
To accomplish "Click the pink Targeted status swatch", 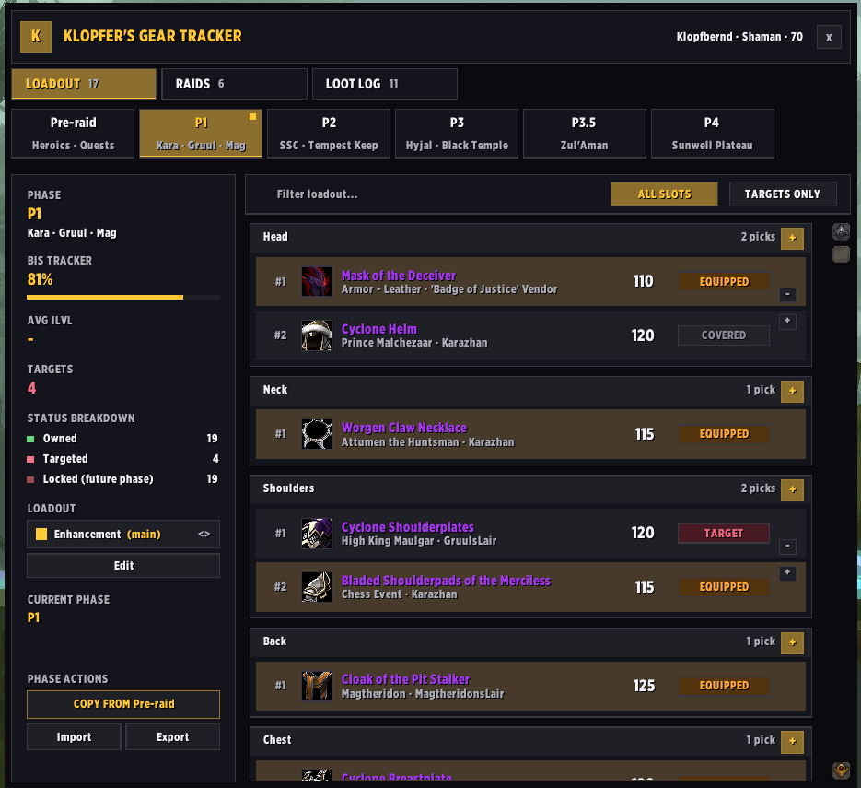I will (30, 459).
